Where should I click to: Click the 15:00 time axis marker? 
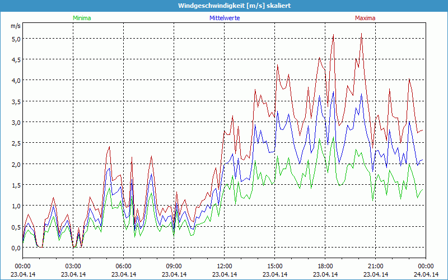[274, 266]
